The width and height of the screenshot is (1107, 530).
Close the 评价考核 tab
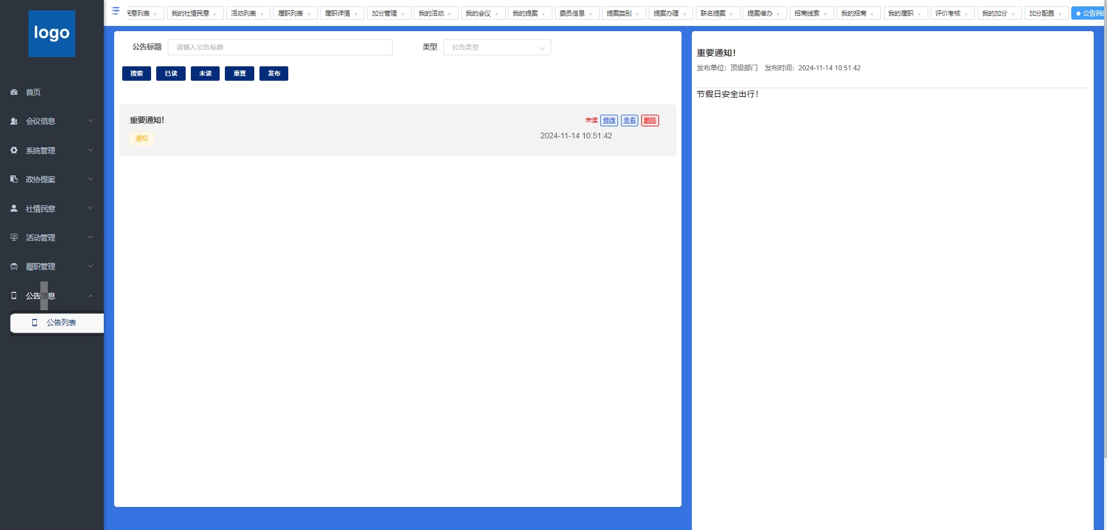[x=966, y=14]
